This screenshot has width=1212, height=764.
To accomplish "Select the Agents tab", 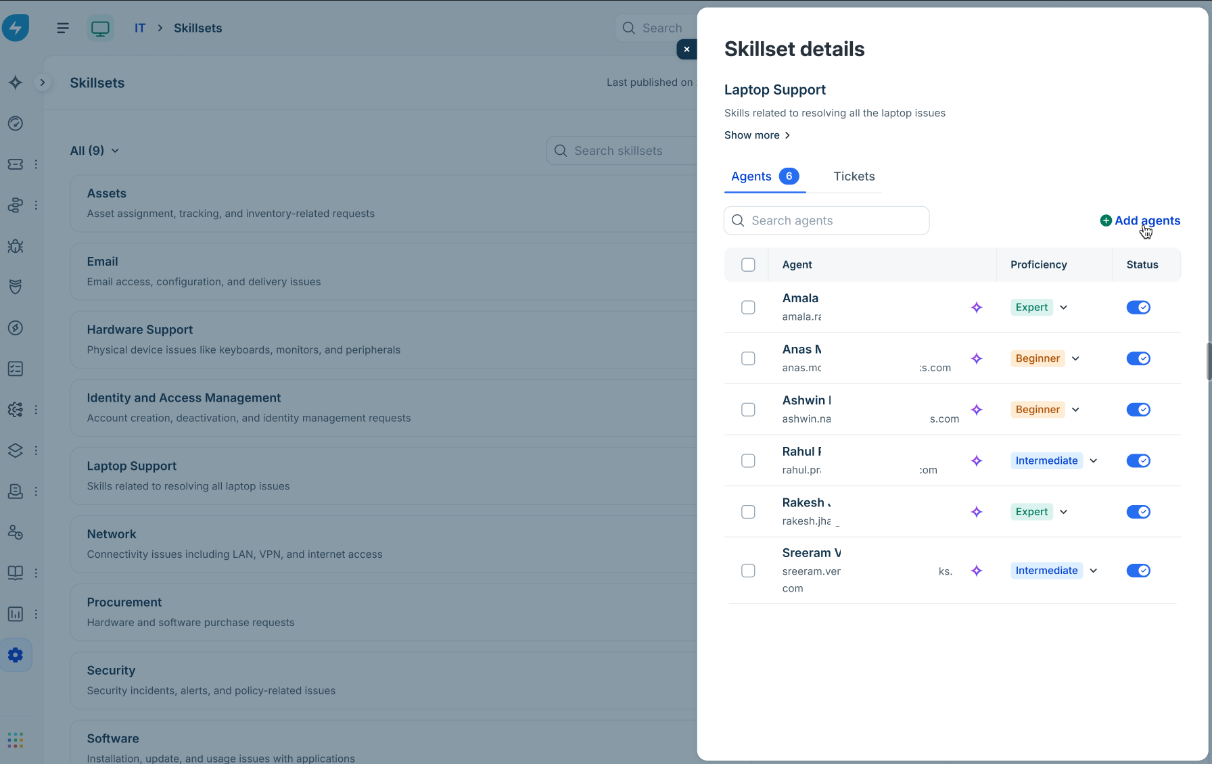I will pyautogui.click(x=765, y=176).
